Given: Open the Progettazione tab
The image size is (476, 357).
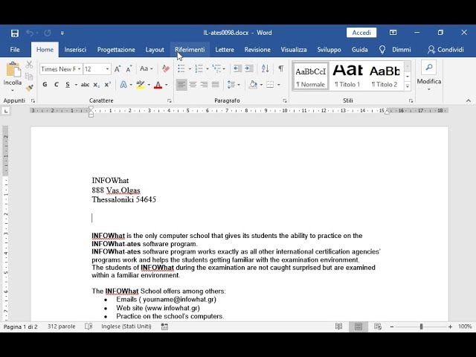Looking at the screenshot, I should 116,50.
